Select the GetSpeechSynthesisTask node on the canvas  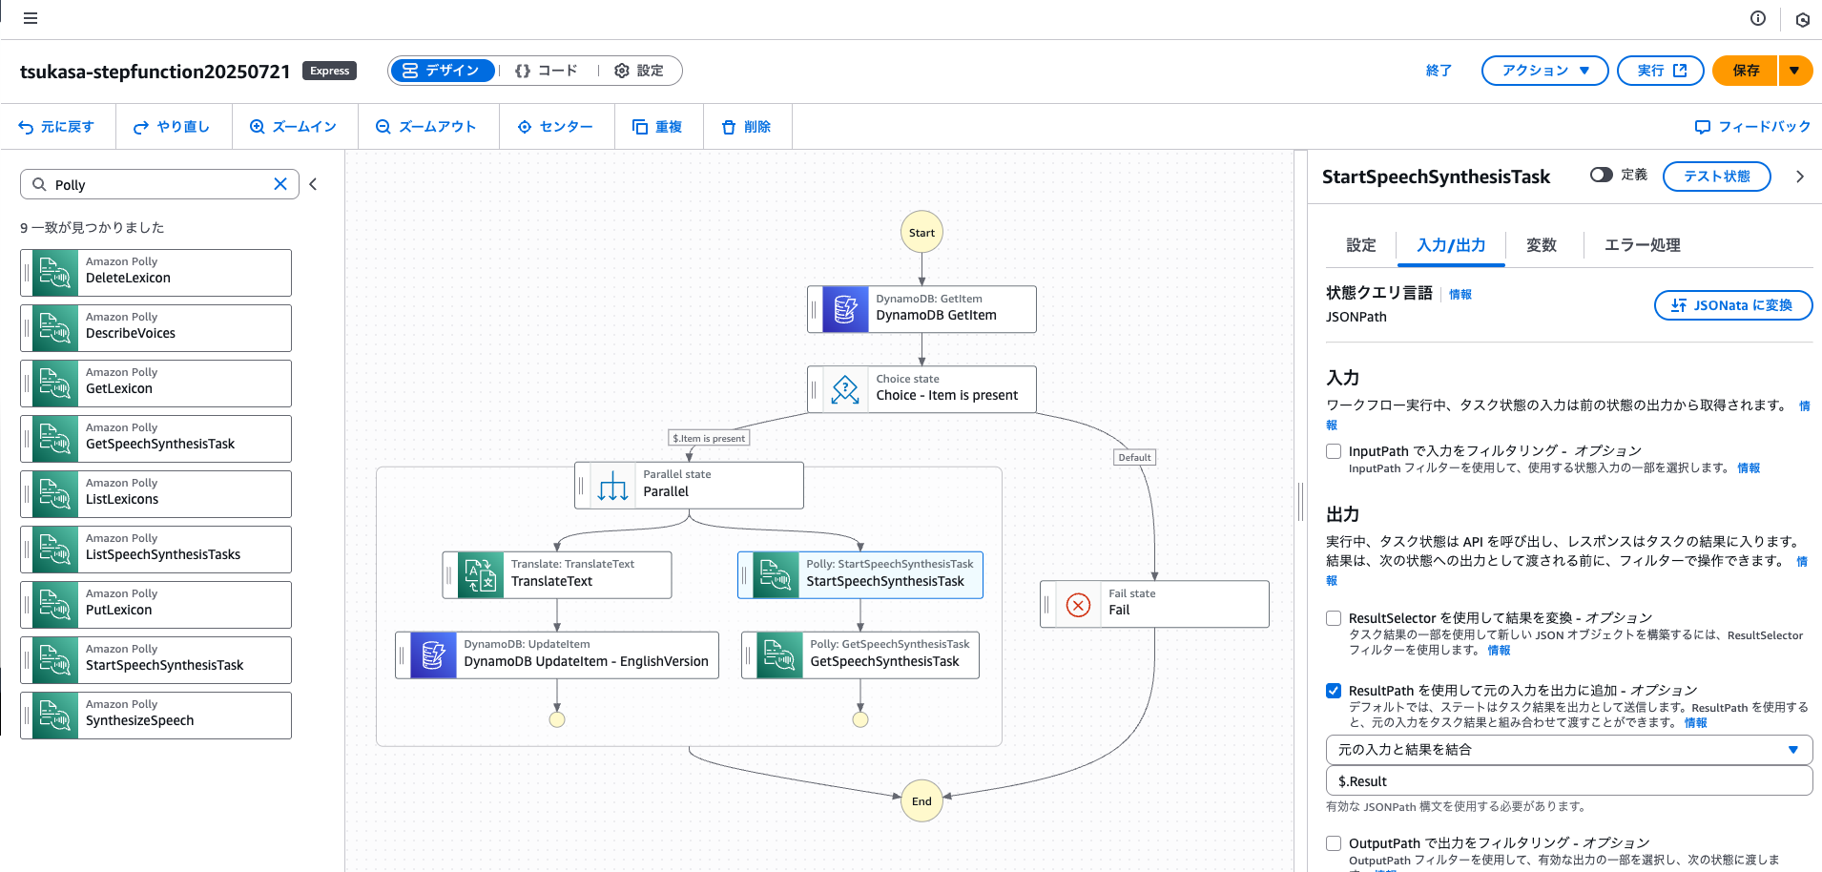click(860, 655)
